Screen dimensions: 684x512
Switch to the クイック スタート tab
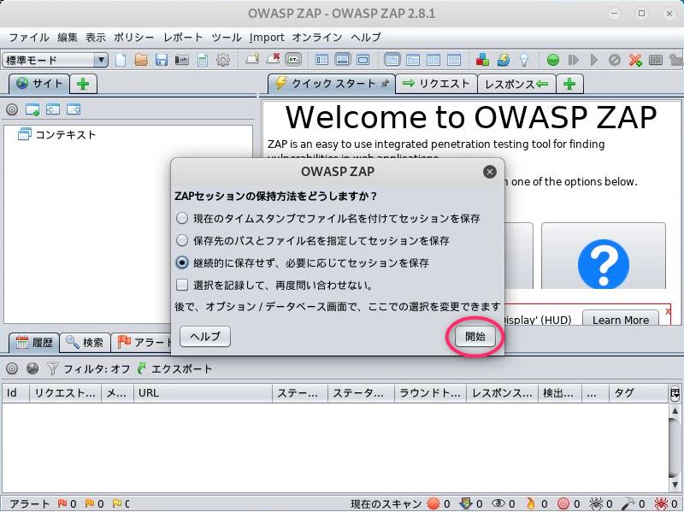click(x=332, y=83)
